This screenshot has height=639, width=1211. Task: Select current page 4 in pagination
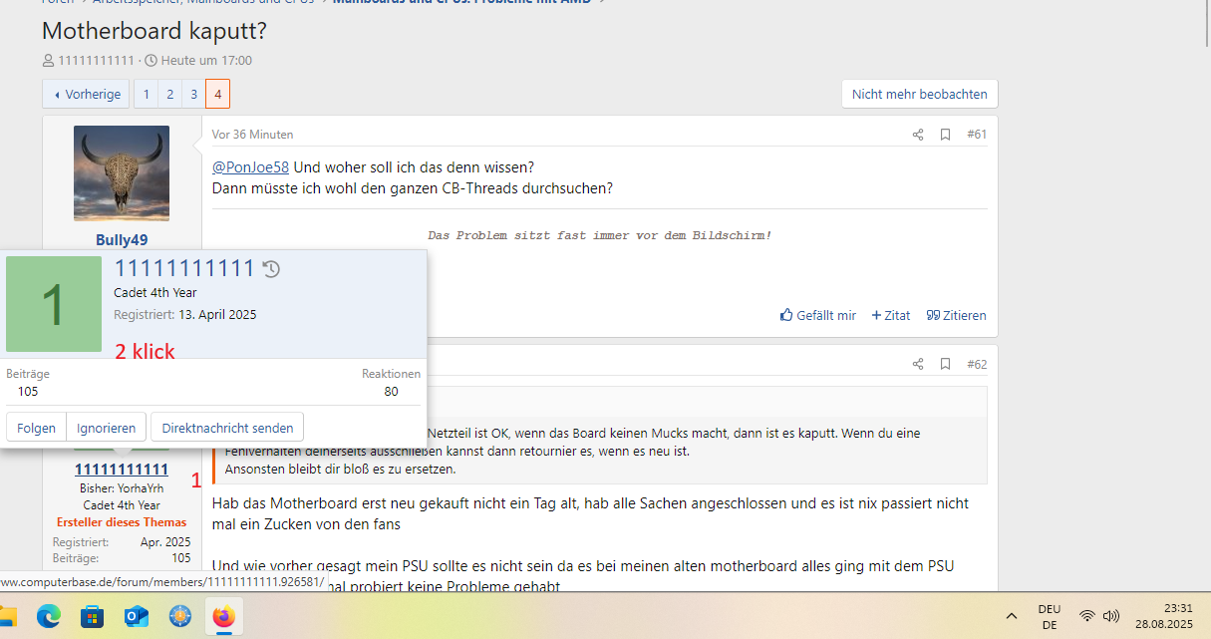point(218,94)
